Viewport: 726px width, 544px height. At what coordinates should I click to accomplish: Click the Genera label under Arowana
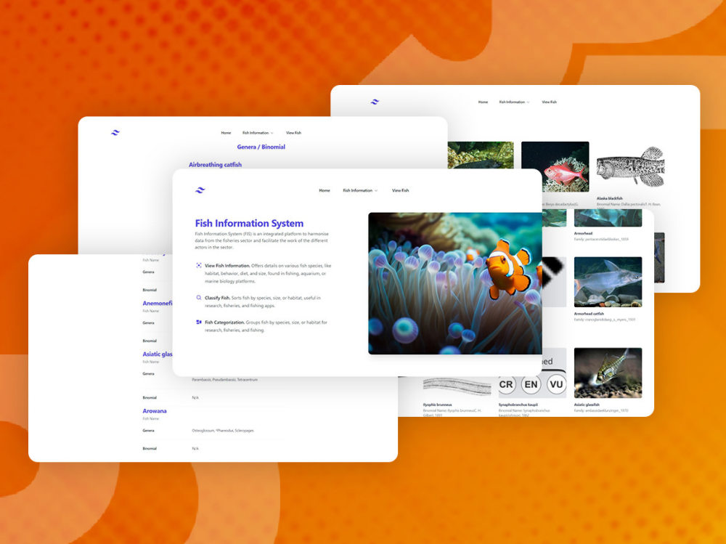[x=148, y=431]
